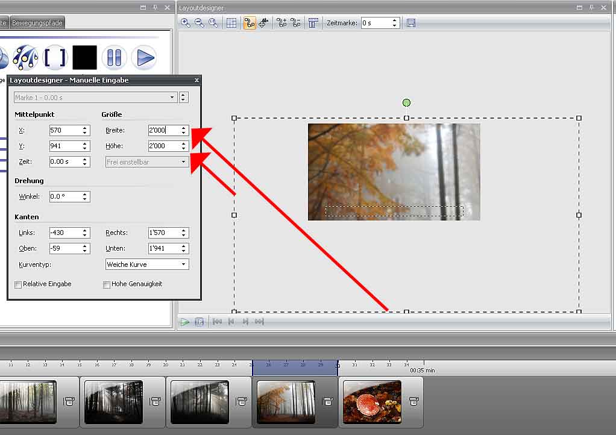Add a motion path marker
Screen dimensions: 616x435
281,23
